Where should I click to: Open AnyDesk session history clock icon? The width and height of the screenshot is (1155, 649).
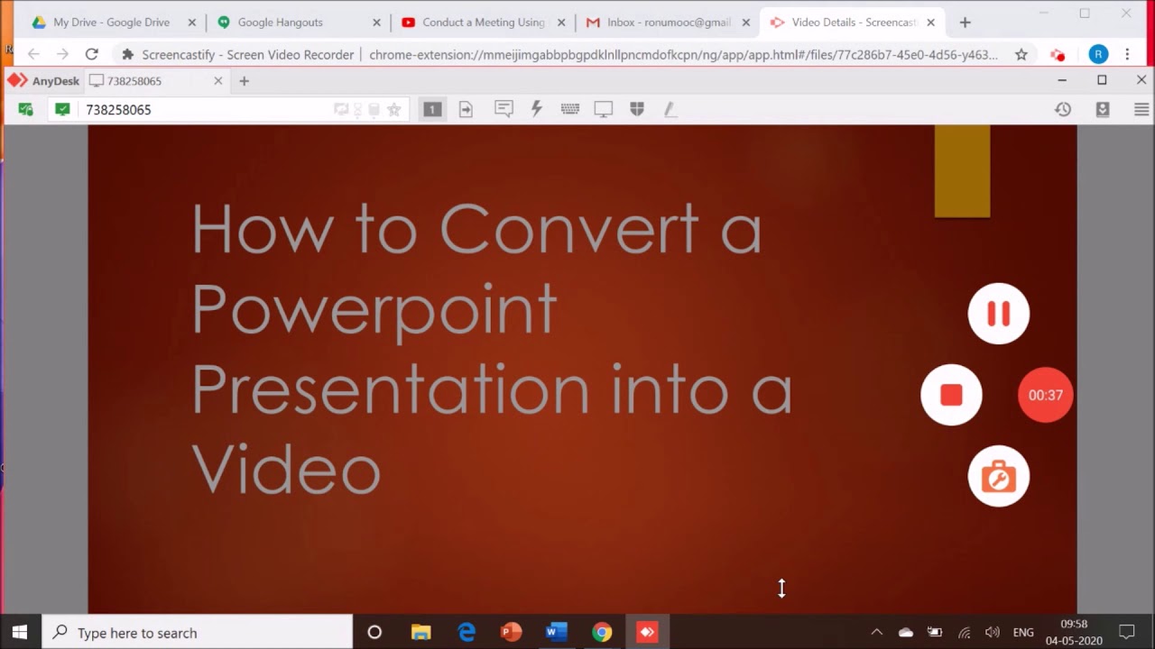pos(1063,109)
